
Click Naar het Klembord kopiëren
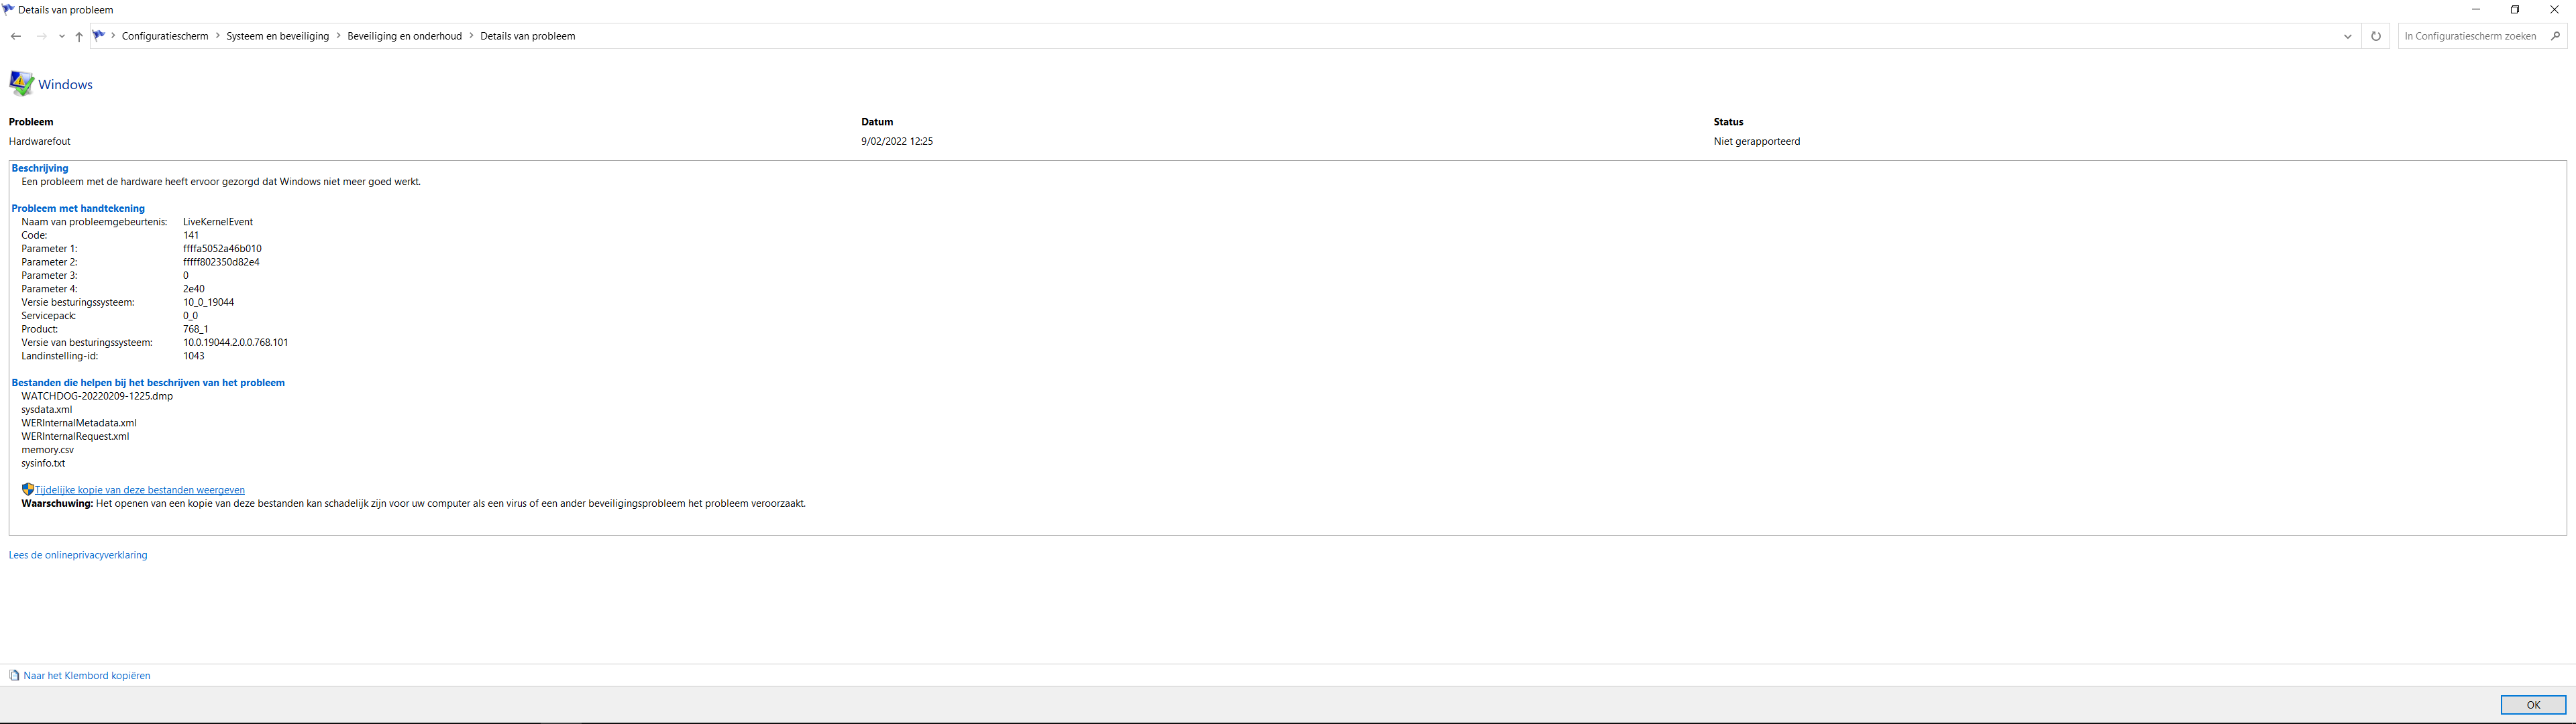(87, 676)
